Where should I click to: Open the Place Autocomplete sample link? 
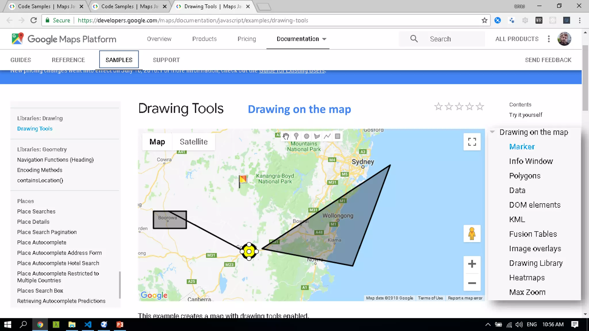[x=42, y=242]
